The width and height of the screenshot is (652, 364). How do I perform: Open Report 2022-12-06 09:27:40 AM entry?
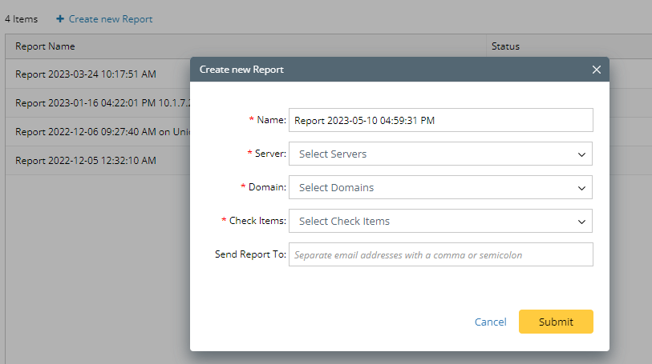pos(96,132)
